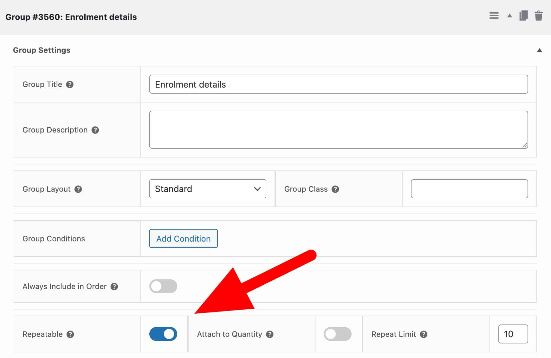This screenshot has height=358, width=551.
Task: Disable the Repeatable toggle
Action: tap(163, 334)
